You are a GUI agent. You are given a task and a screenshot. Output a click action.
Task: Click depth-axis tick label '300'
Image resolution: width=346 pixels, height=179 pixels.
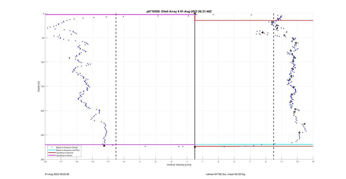[x=42, y=159]
